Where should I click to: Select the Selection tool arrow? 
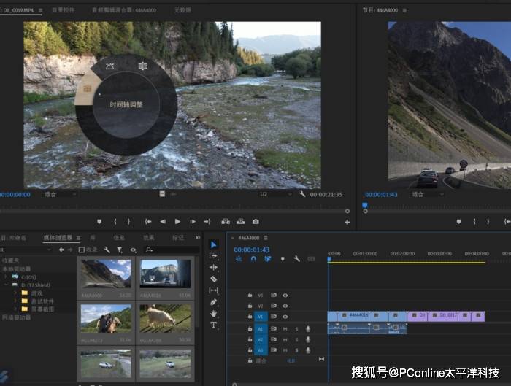(x=214, y=244)
